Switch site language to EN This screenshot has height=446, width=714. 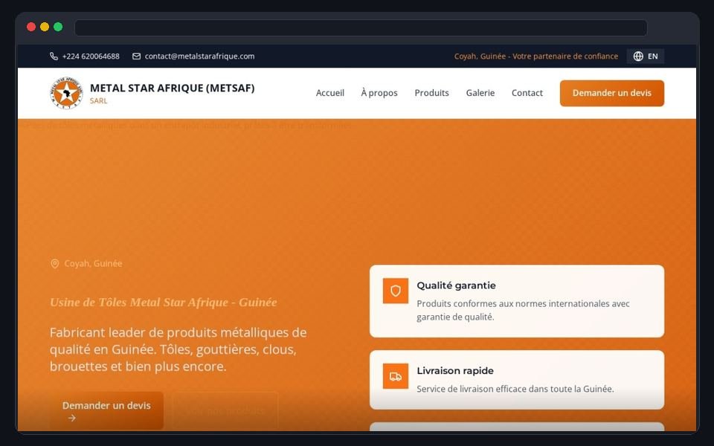(646, 56)
